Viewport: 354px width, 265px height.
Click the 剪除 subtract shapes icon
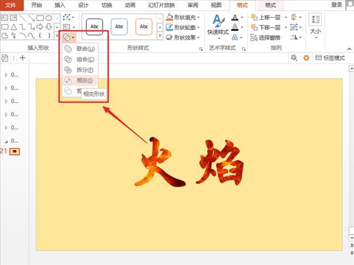pyautogui.click(x=68, y=91)
